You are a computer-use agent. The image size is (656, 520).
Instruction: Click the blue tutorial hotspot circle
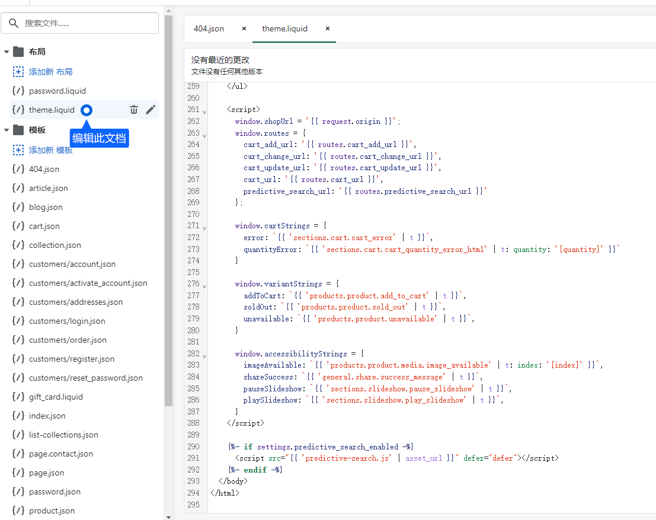(x=87, y=110)
